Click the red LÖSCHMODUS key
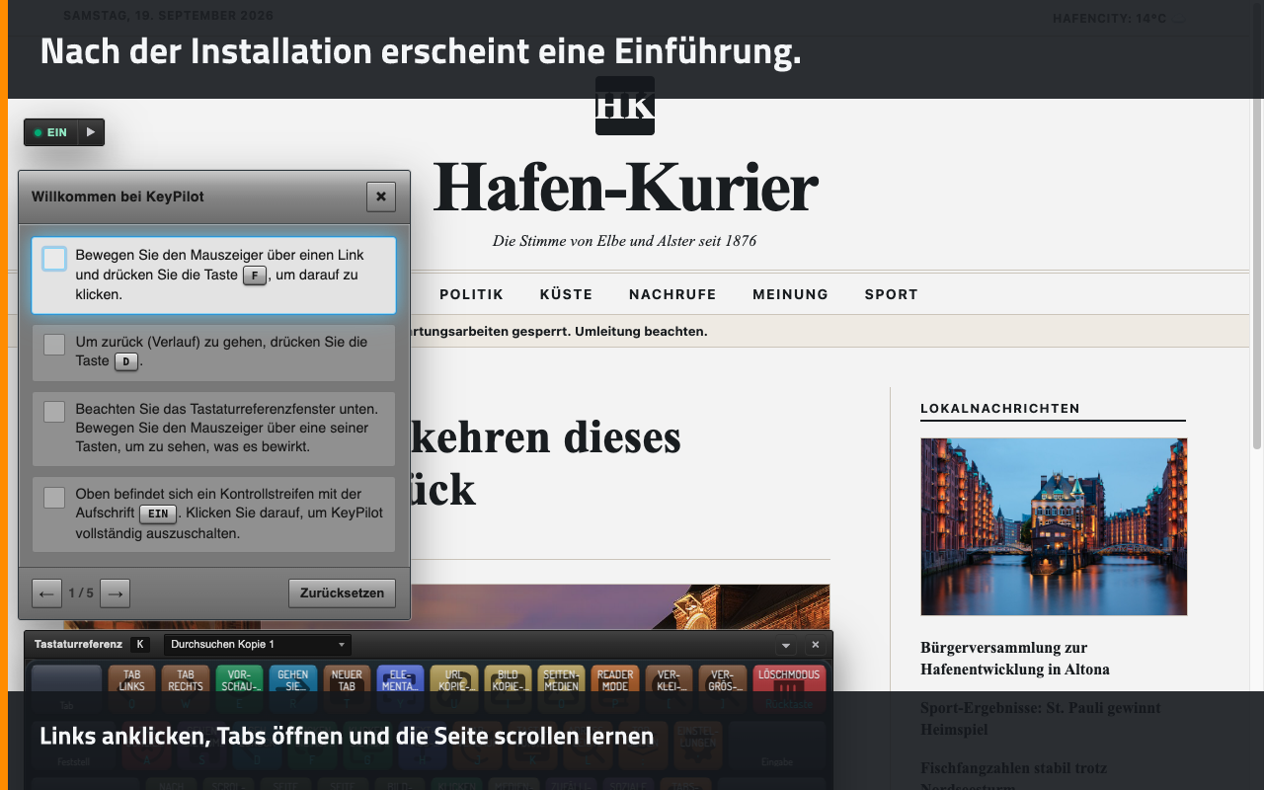Image resolution: width=1264 pixels, height=790 pixels. coord(789,689)
